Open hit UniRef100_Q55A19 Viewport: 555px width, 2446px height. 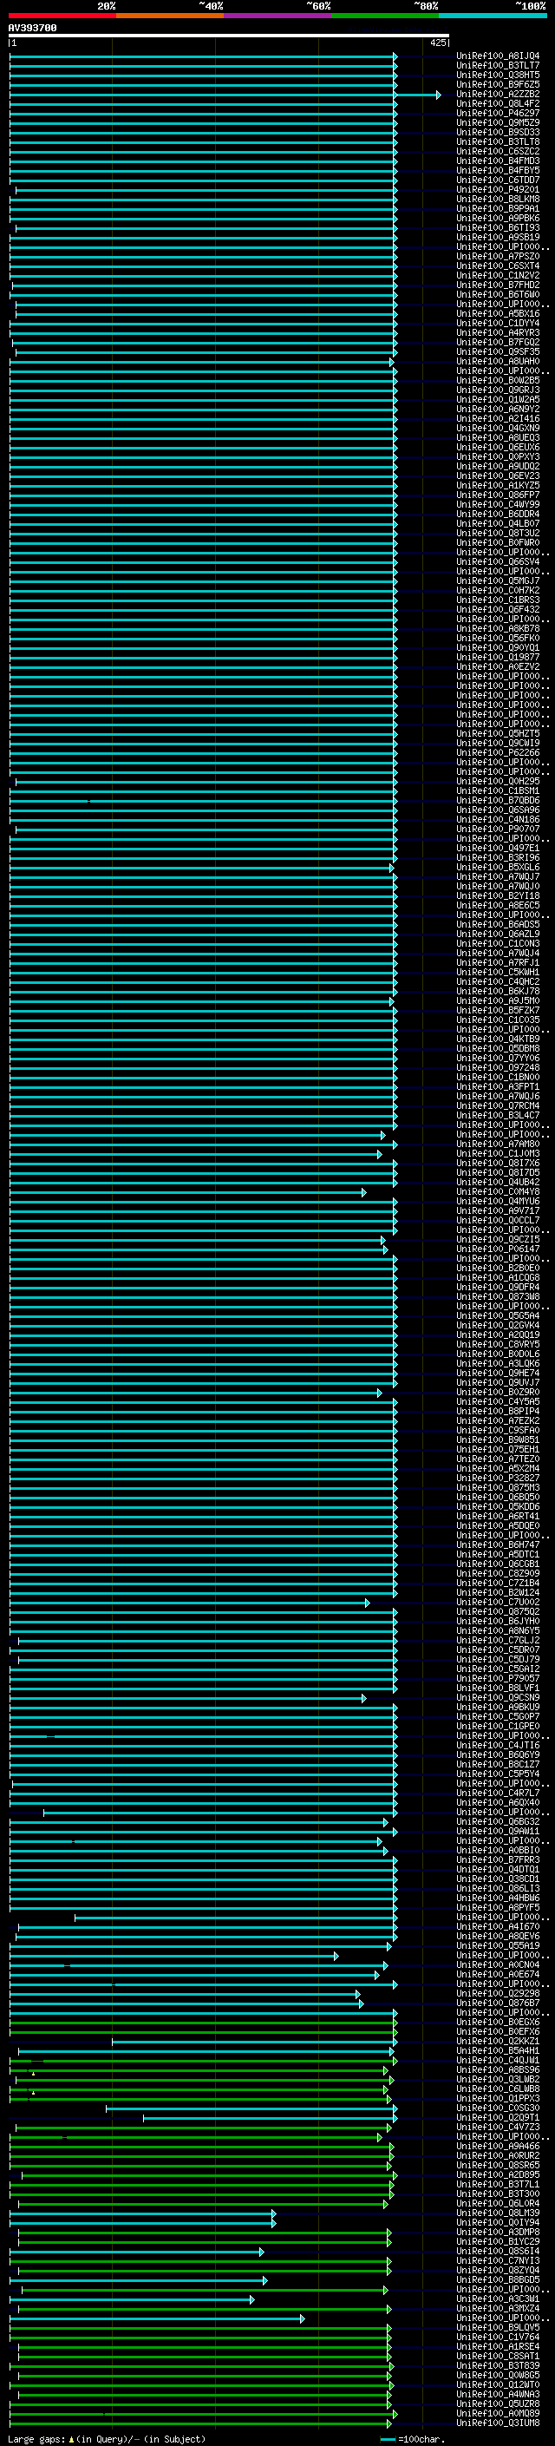pos(498,1945)
